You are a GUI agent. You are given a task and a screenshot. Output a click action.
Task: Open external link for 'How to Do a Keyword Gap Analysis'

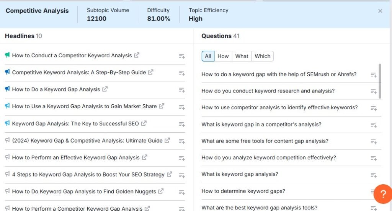pos(105,89)
